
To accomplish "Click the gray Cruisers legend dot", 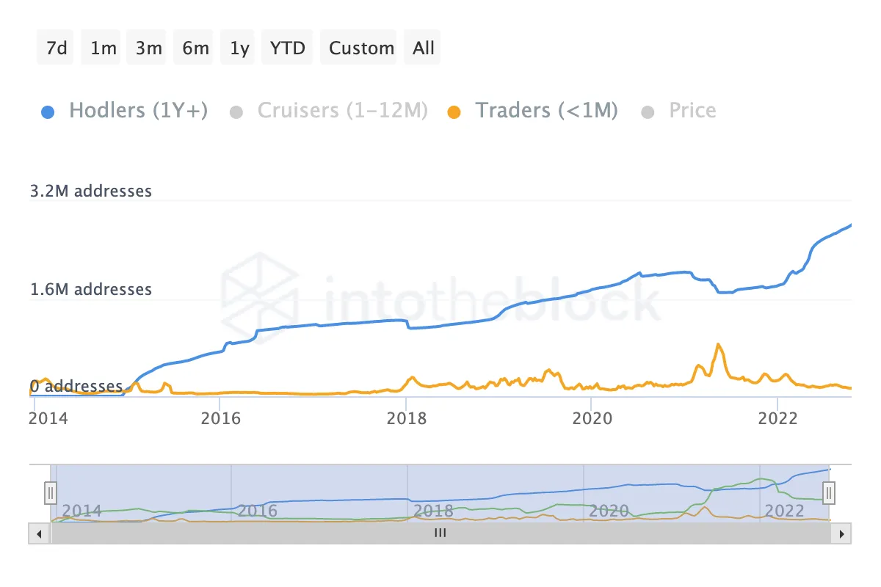I will (236, 111).
